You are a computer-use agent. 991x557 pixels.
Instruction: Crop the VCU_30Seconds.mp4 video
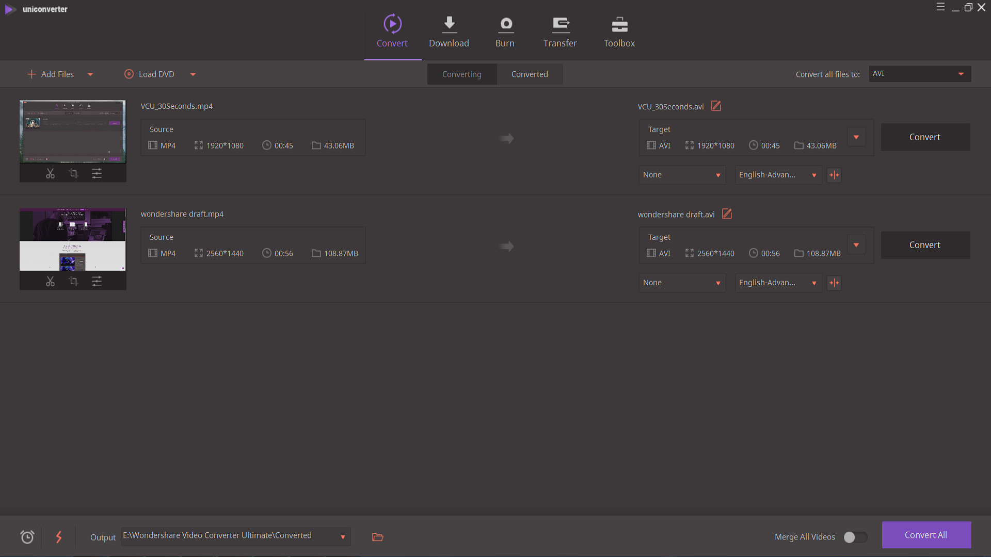coord(73,174)
